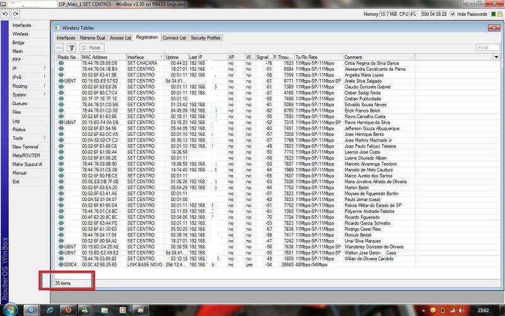Image resolution: width=505 pixels, height=316 pixels.
Task: Open PPP in left menu
Action: pos(16,60)
